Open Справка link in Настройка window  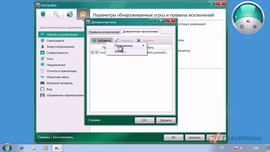click(44, 137)
